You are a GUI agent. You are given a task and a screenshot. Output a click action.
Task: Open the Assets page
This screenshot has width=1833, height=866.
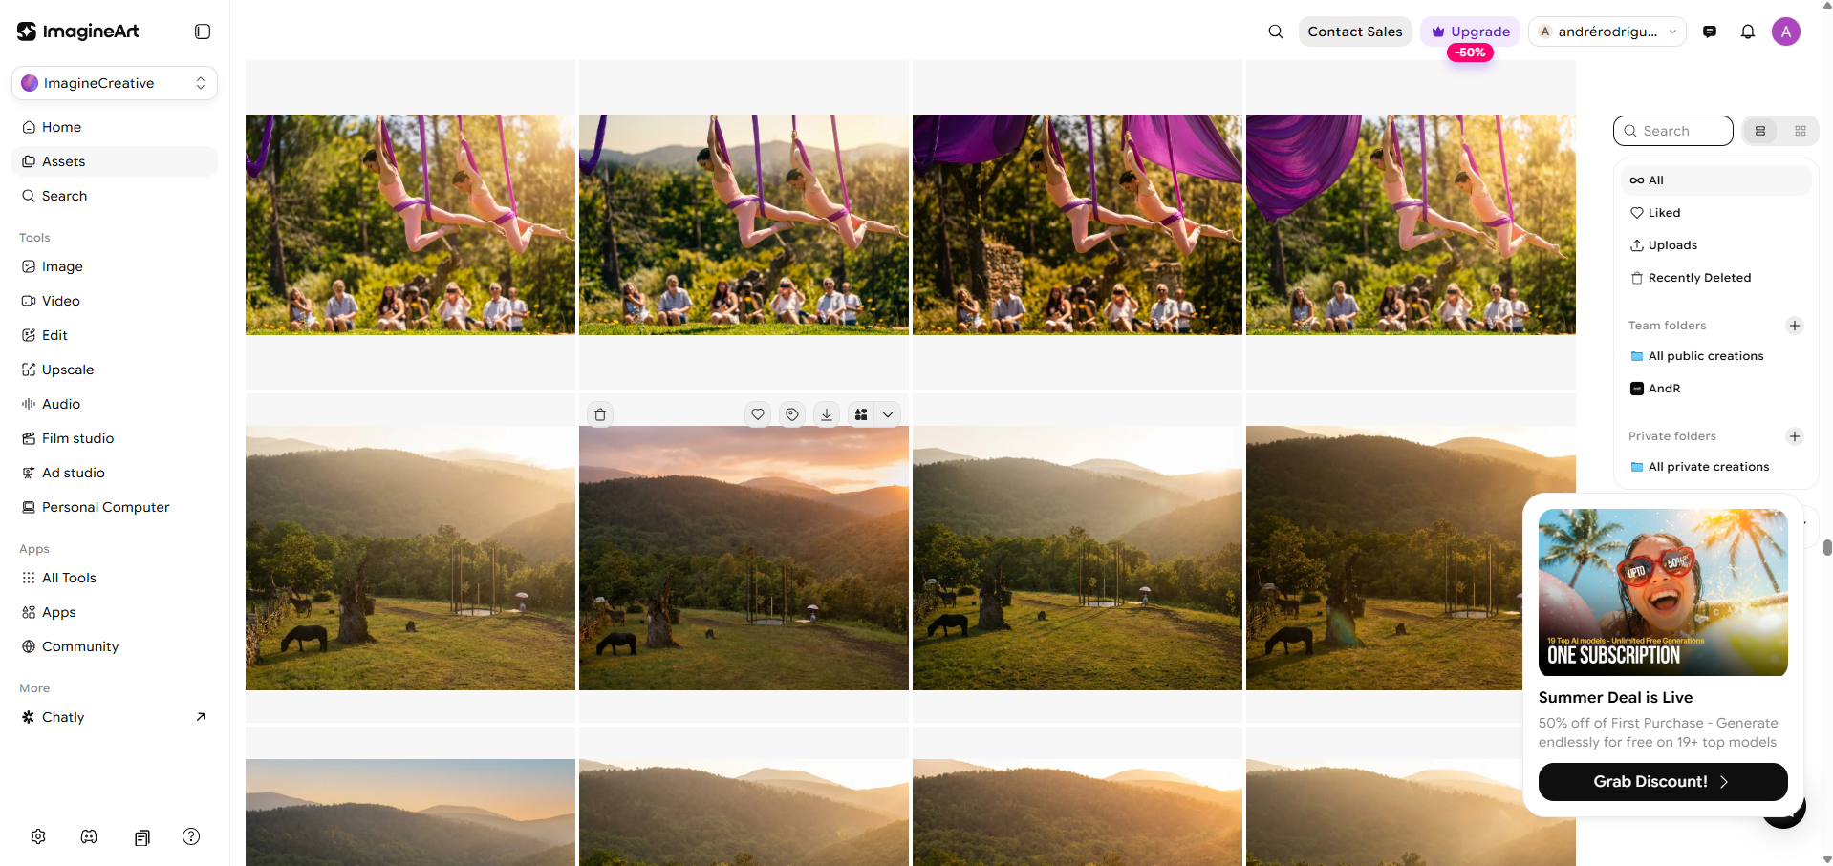click(115, 161)
